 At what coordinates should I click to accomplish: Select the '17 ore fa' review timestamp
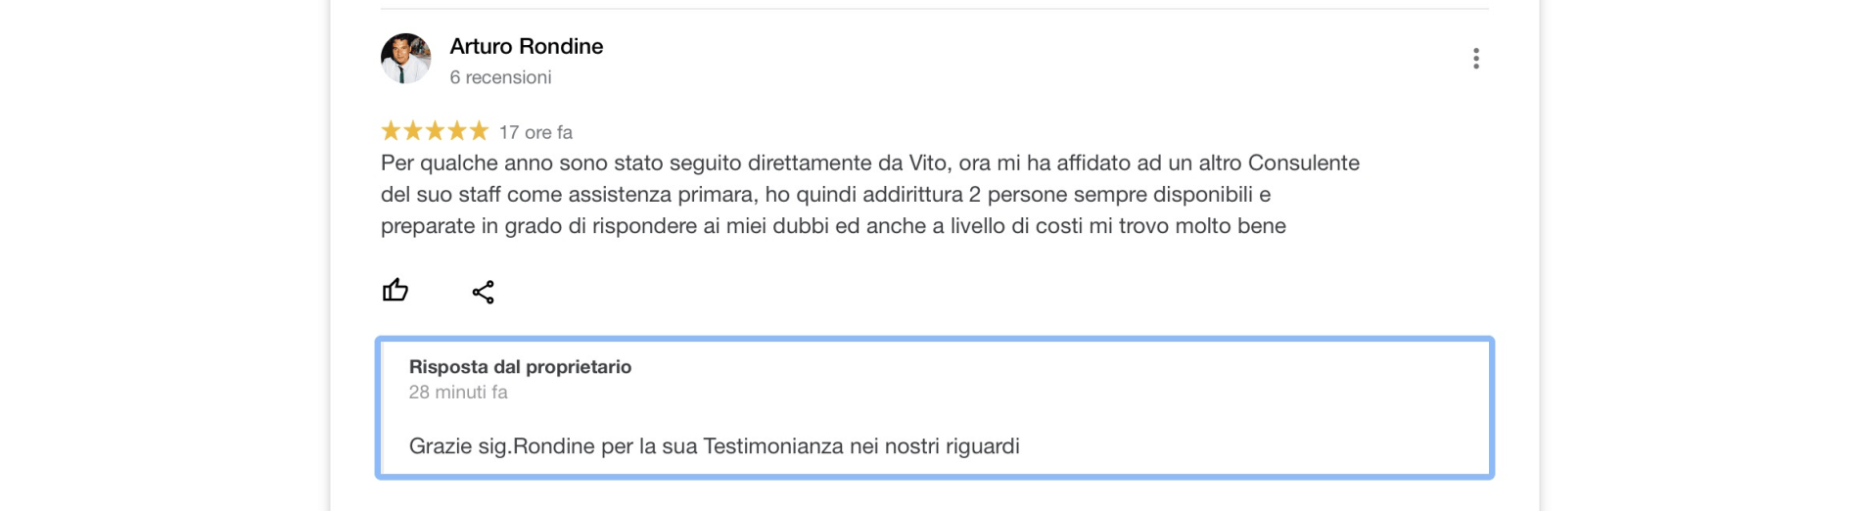coord(535,132)
